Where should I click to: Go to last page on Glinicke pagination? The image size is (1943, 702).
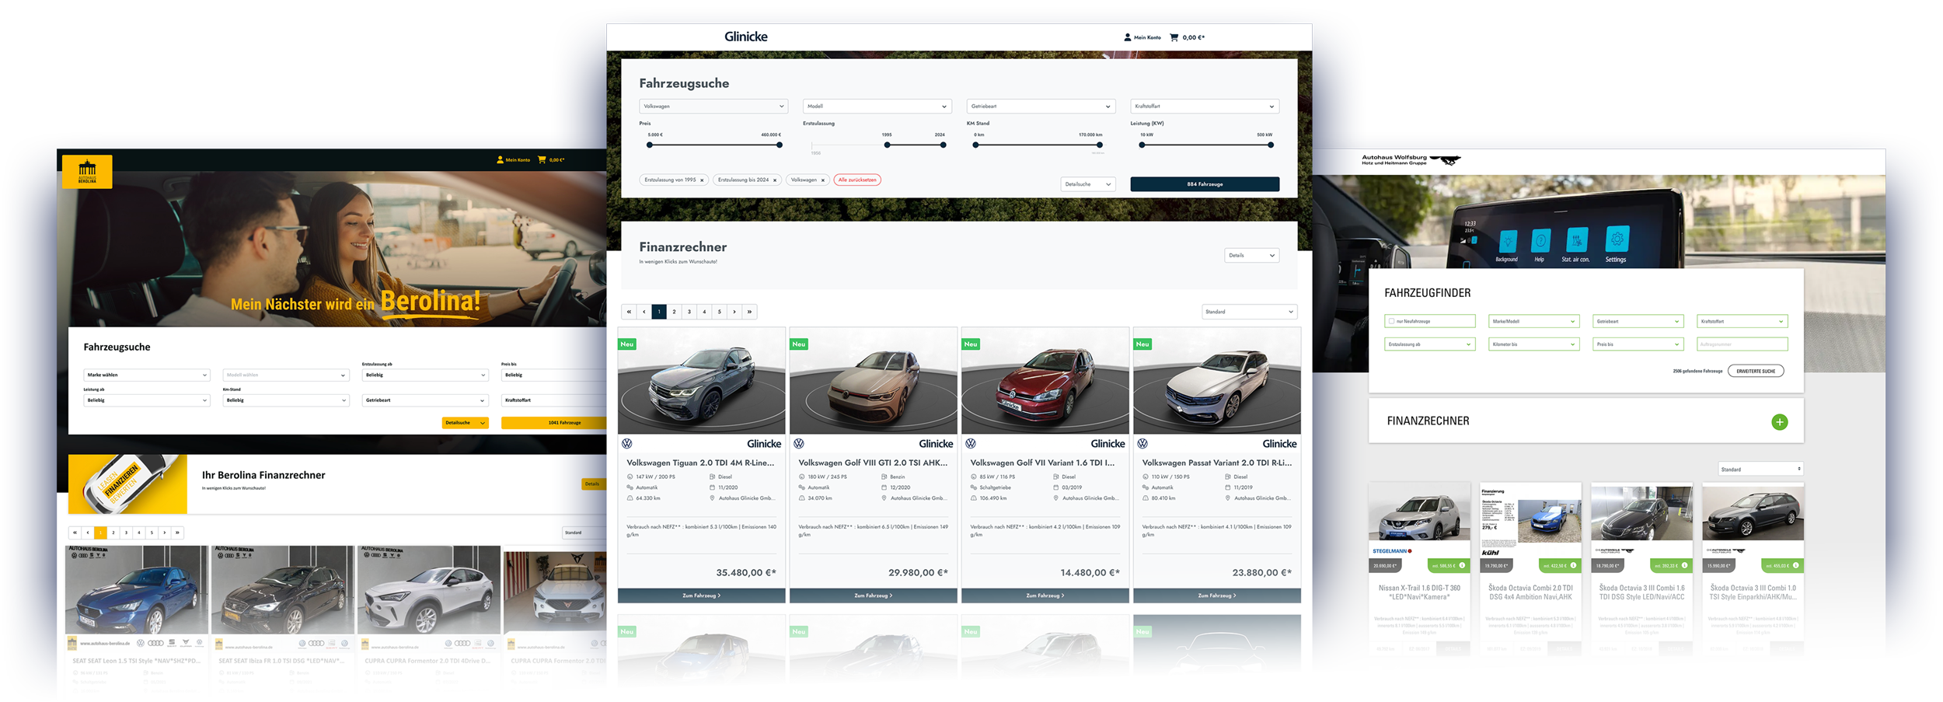[750, 312]
